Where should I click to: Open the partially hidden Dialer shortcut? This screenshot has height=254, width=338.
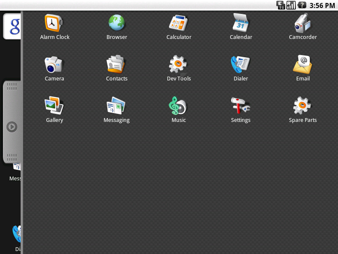click(x=16, y=239)
